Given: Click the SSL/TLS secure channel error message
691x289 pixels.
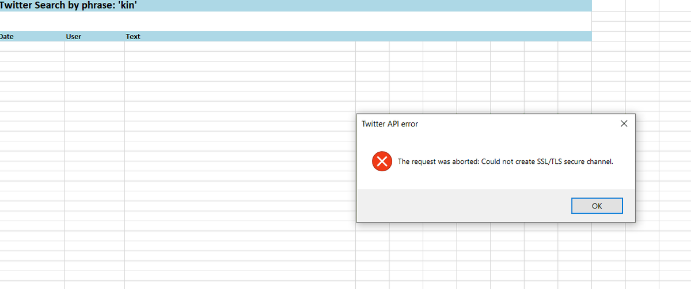Looking at the screenshot, I should tap(506, 161).
